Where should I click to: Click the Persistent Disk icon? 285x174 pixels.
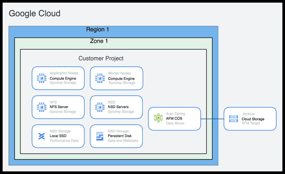click(x=100, y=136)
